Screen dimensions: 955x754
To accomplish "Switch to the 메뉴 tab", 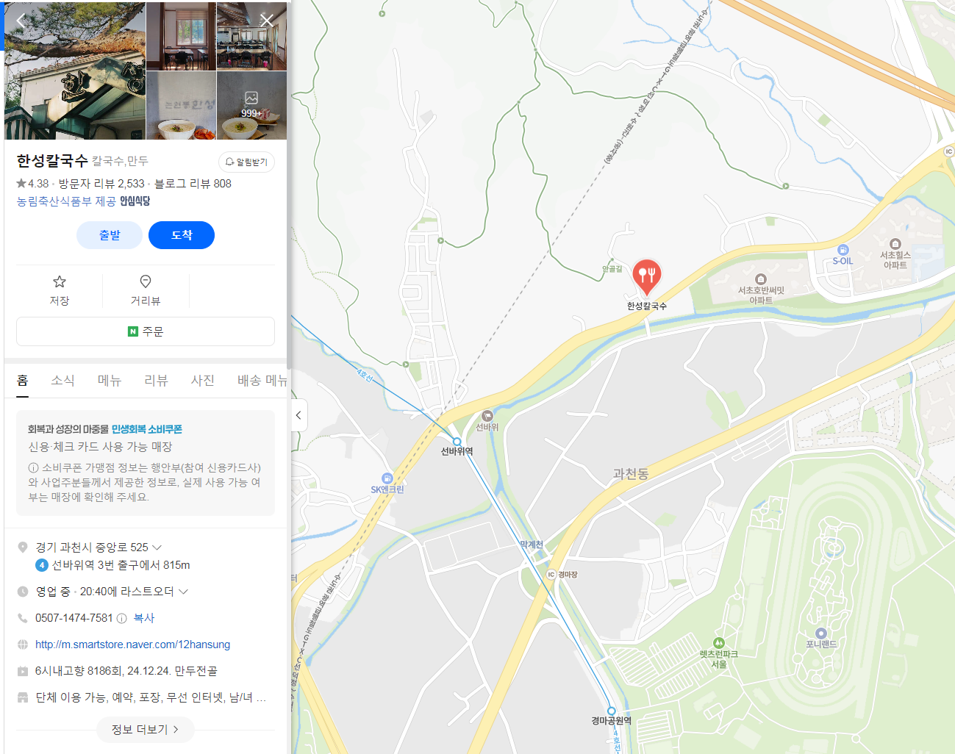I will 109,380.
